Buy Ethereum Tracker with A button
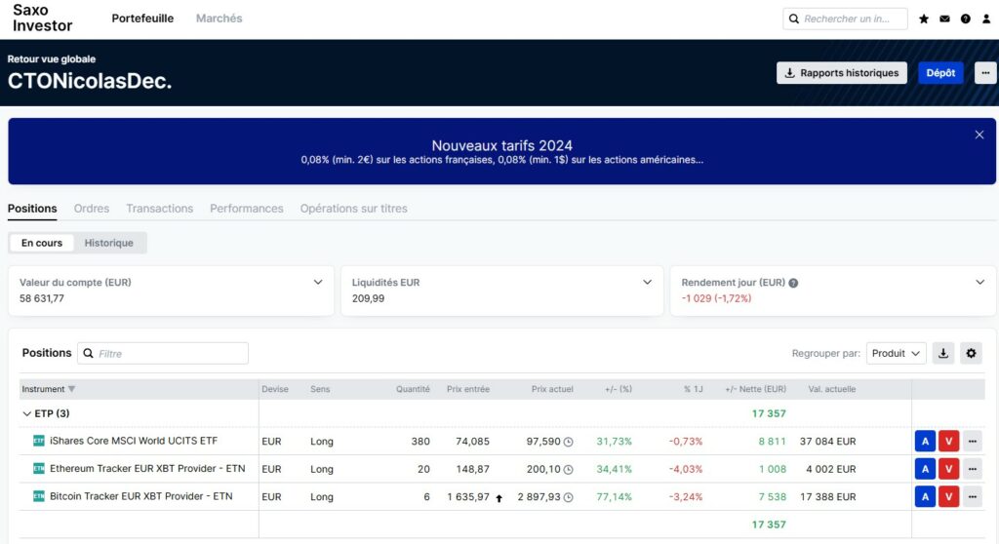Screen dimensions: 999x544 click(925, 469)
